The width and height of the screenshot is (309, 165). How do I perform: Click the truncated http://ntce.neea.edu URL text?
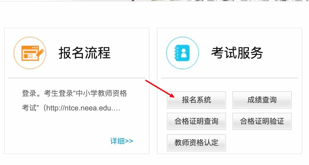[x=83, y=108]
